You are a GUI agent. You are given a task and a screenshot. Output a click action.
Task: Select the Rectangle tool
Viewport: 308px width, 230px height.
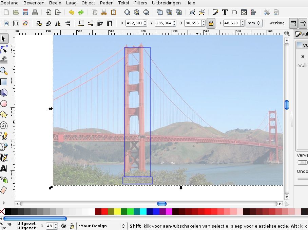tap(4, 82)
